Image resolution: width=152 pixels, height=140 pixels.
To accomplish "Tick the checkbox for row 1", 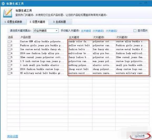I will point(9,42).
